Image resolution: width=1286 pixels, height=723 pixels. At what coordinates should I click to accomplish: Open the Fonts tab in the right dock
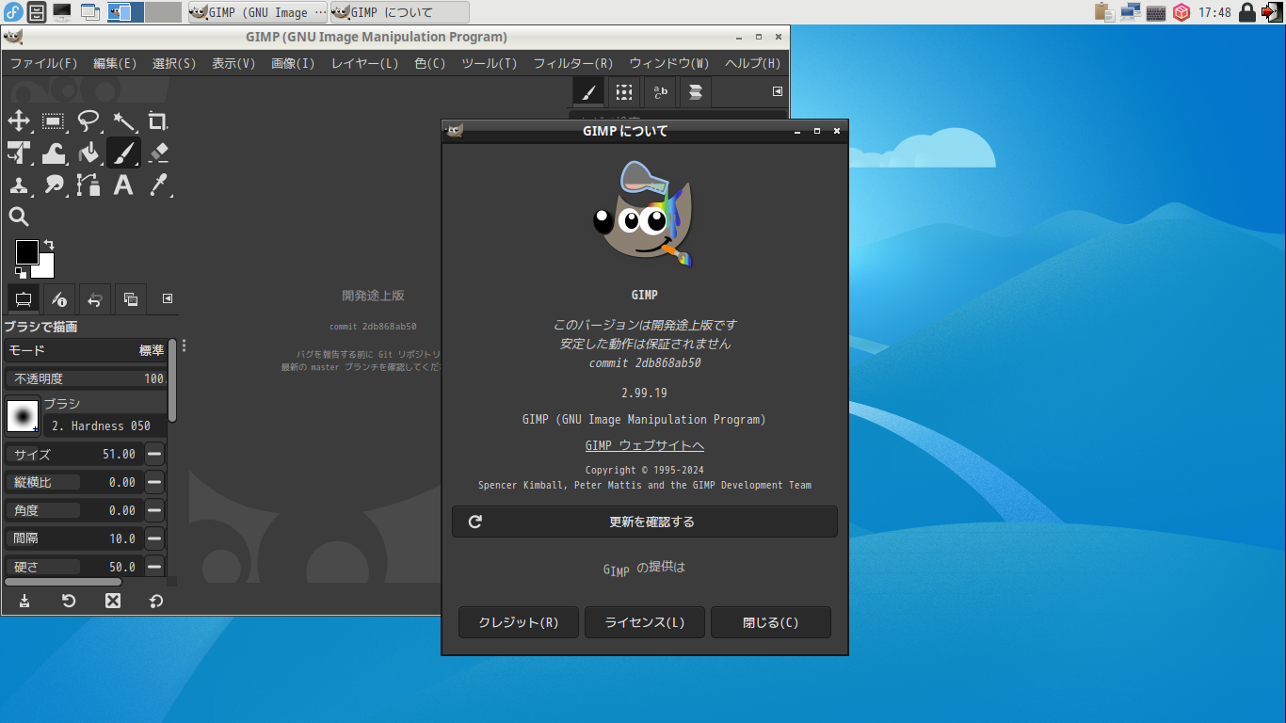coord(659,91)
